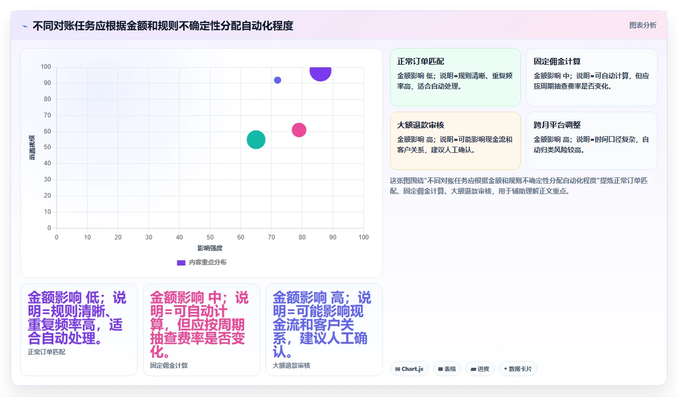Click the 固定佣金计算 caption under the pink text

169,366
